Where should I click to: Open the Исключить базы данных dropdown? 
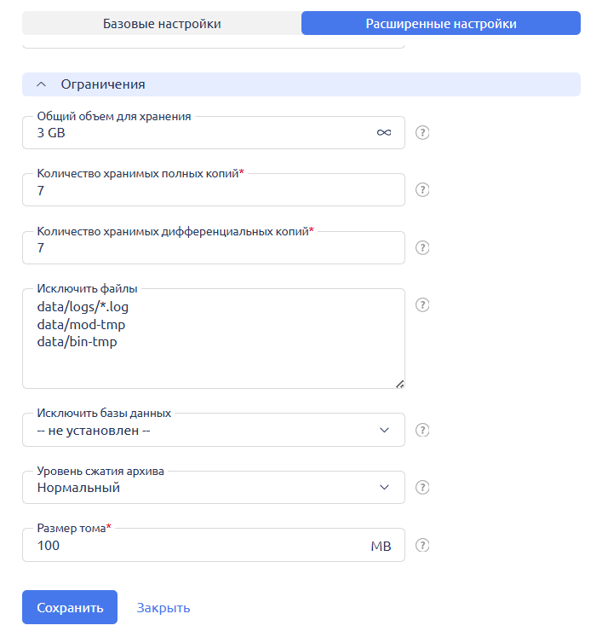pos(213,431)
